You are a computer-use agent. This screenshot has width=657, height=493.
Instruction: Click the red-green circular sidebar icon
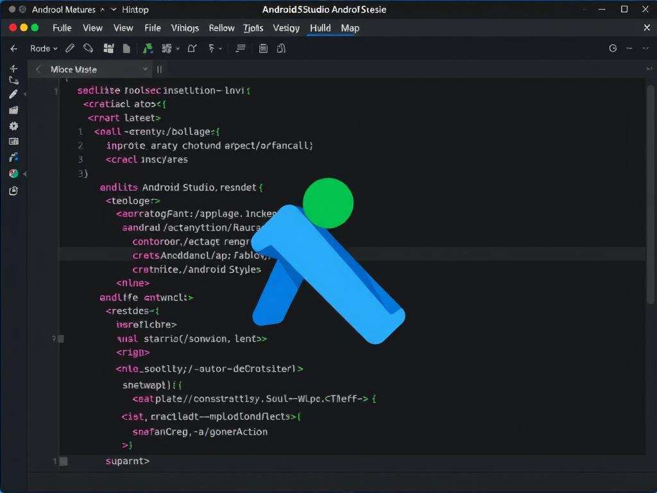tap(13, 173)
